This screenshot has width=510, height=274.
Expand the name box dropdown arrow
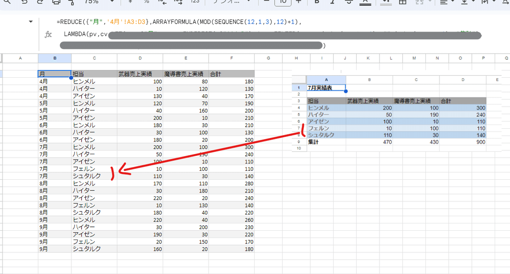point(31,22)
